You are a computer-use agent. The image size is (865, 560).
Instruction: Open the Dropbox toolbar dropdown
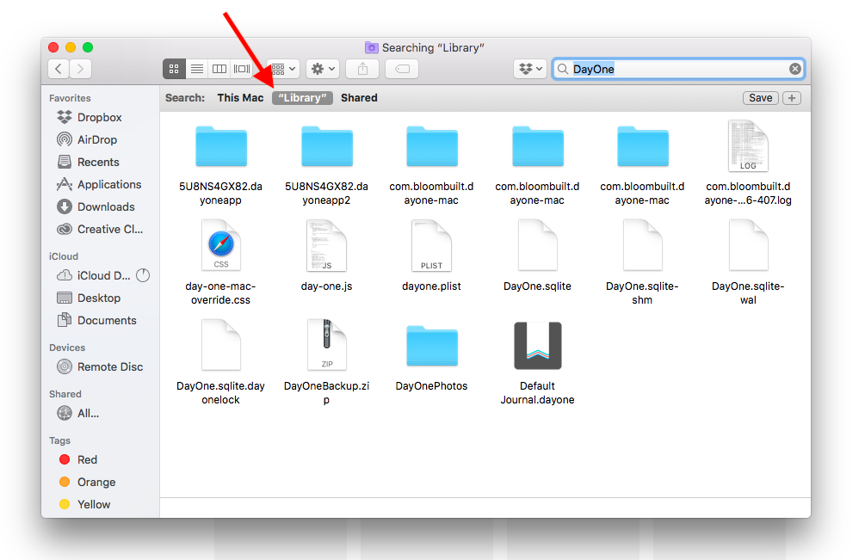click(530, 69)
